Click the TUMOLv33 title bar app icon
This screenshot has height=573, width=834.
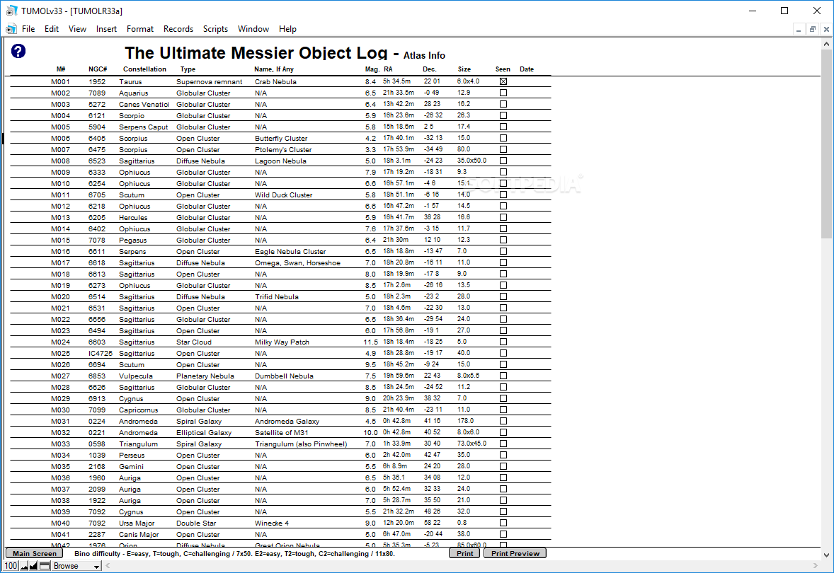coord(12,11)
